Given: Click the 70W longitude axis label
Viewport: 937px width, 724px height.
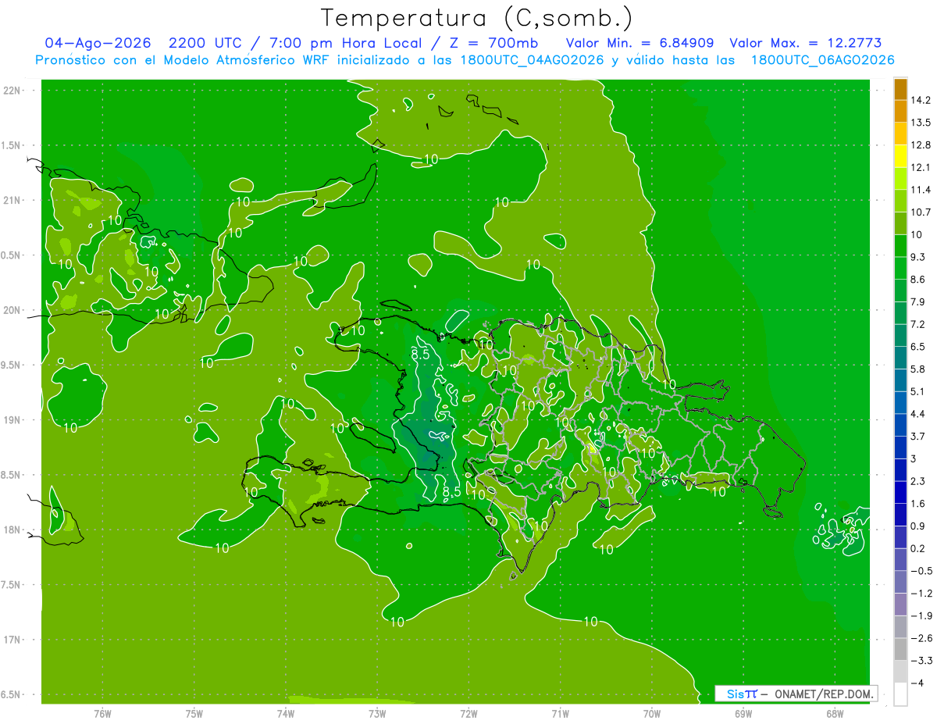Looking at the screenshot, I should pos(652,714).
